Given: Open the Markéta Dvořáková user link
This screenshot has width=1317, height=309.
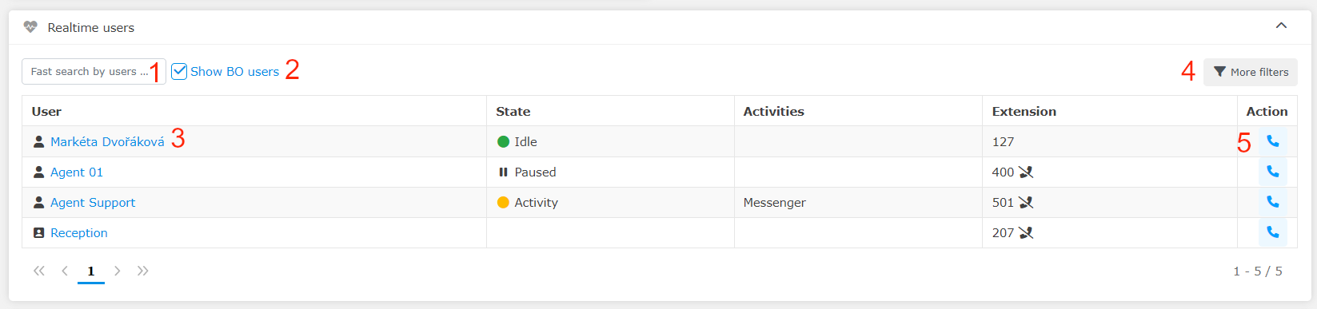Looking at the screenshot, I should point(107,141).
